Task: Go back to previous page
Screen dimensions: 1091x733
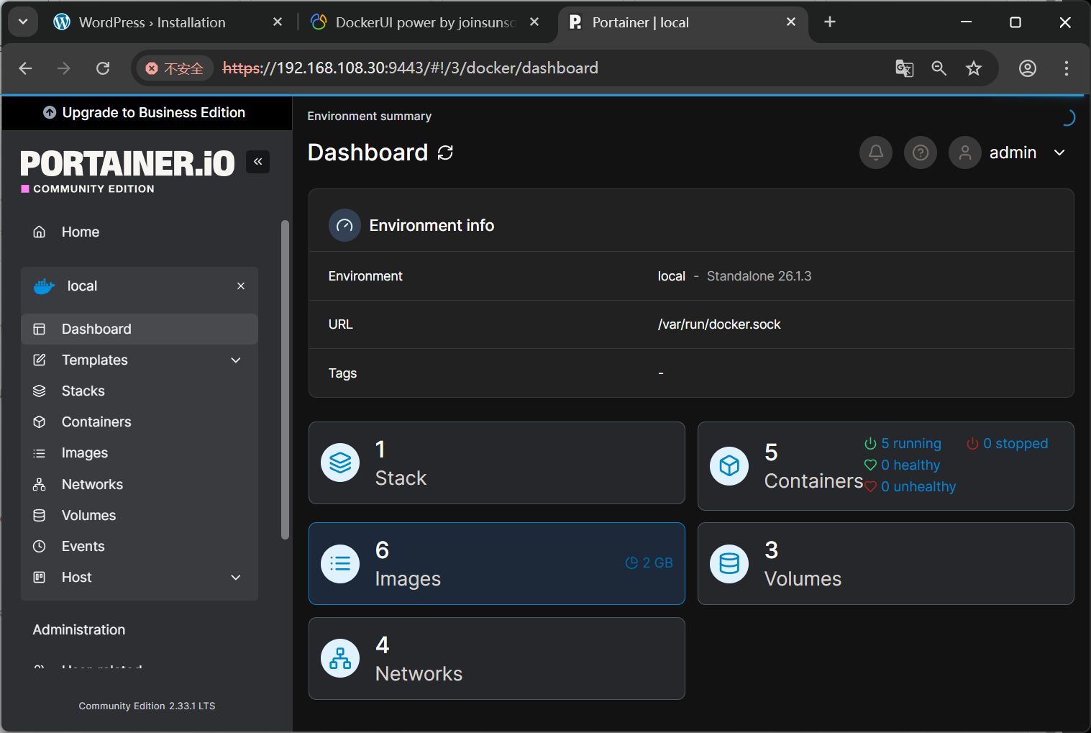Action: (26, 68)
